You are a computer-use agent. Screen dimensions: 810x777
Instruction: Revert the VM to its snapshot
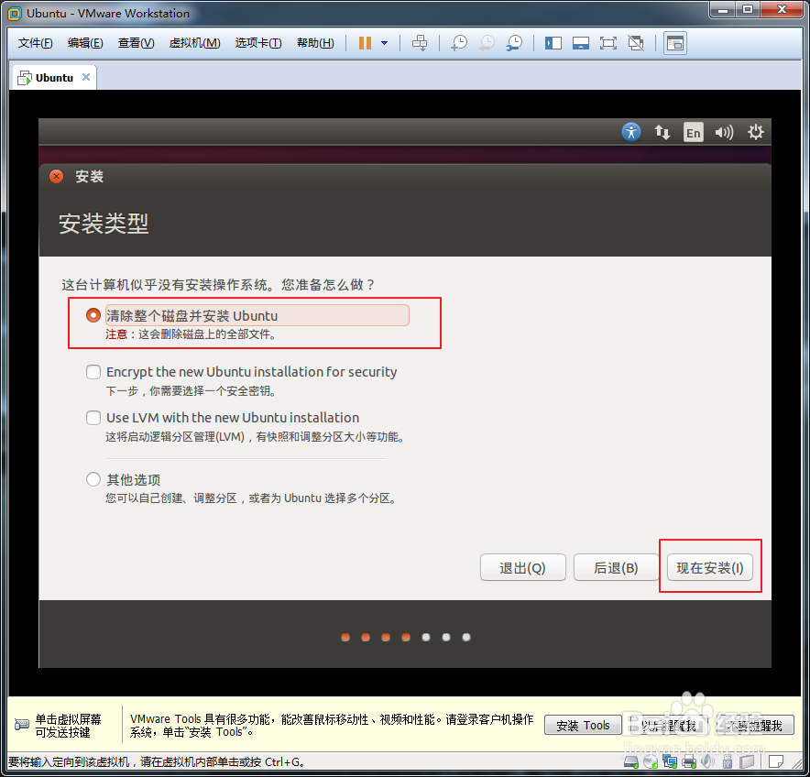coord(487,42)
